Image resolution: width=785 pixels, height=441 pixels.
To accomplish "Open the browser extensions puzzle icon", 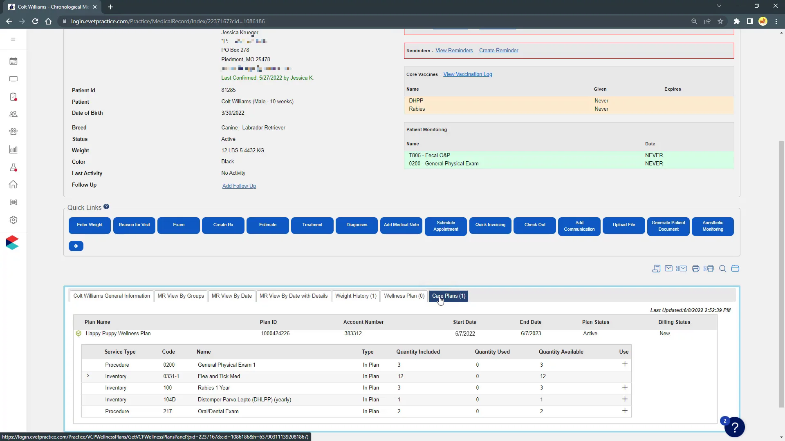I will click(736, 21).
